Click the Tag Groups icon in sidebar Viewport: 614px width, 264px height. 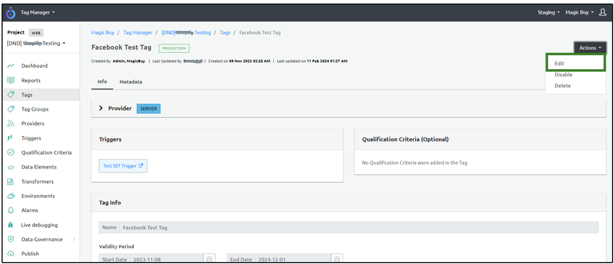pos(11,109)
